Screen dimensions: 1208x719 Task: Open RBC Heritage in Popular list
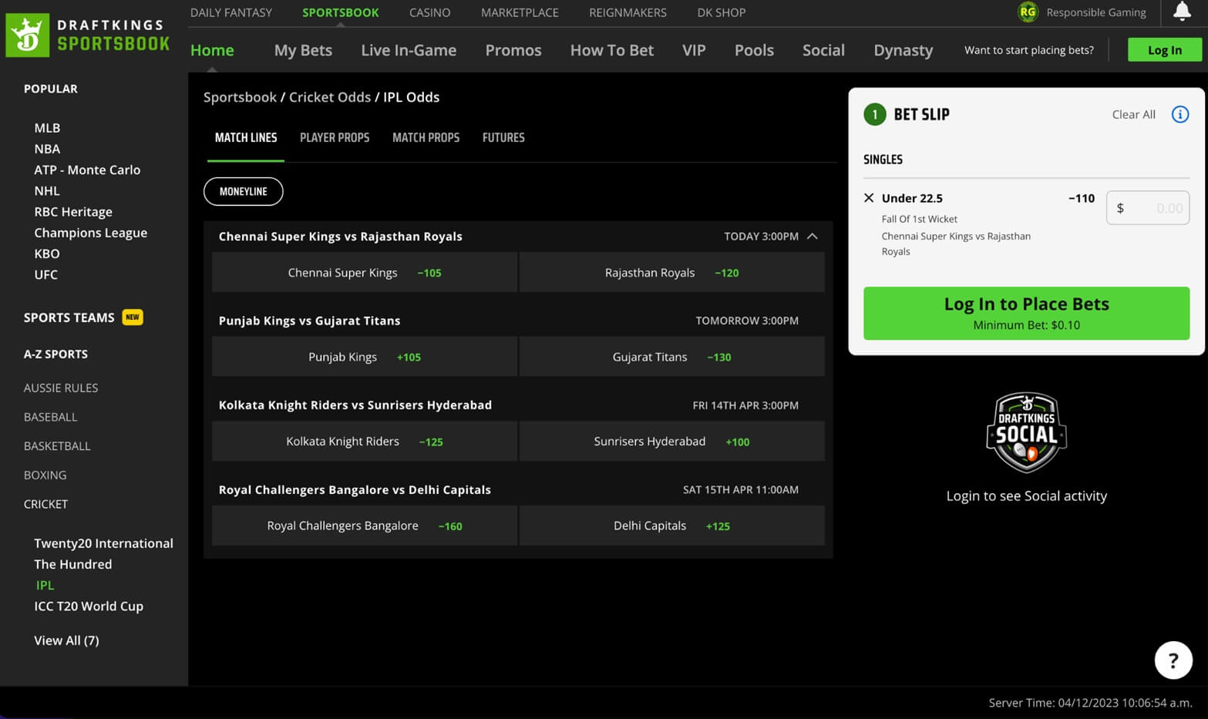[x=73, y=212]
